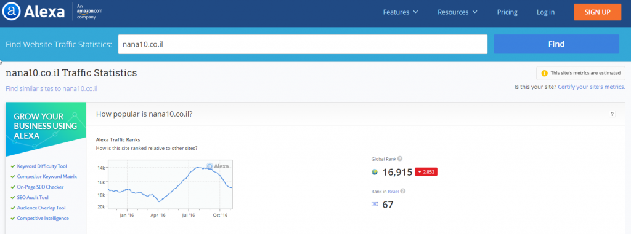631x234 pixels.
Task: Click the SEO Audit Tool checkmark icon
Action: pyautogui.click(x=13, y=198)
